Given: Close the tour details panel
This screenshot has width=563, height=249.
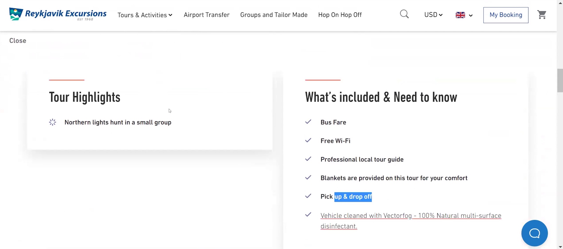Looking at the screenshot, I should click(18, 41).
